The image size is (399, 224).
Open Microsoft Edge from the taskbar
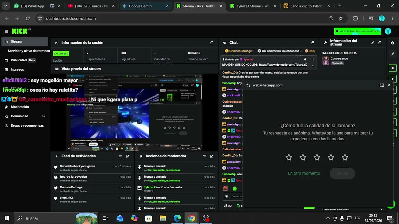tap(177, 218)
